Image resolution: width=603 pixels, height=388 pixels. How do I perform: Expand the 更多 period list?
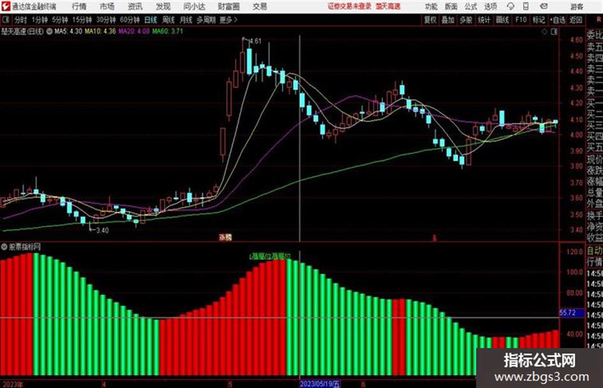click(x=228, y=20)
